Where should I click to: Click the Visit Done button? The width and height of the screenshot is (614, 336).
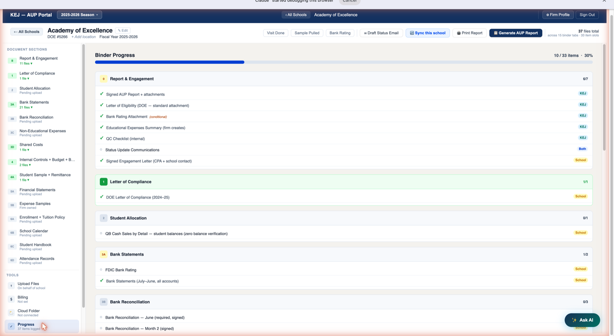pyautogui.click(x=276, y=33)
